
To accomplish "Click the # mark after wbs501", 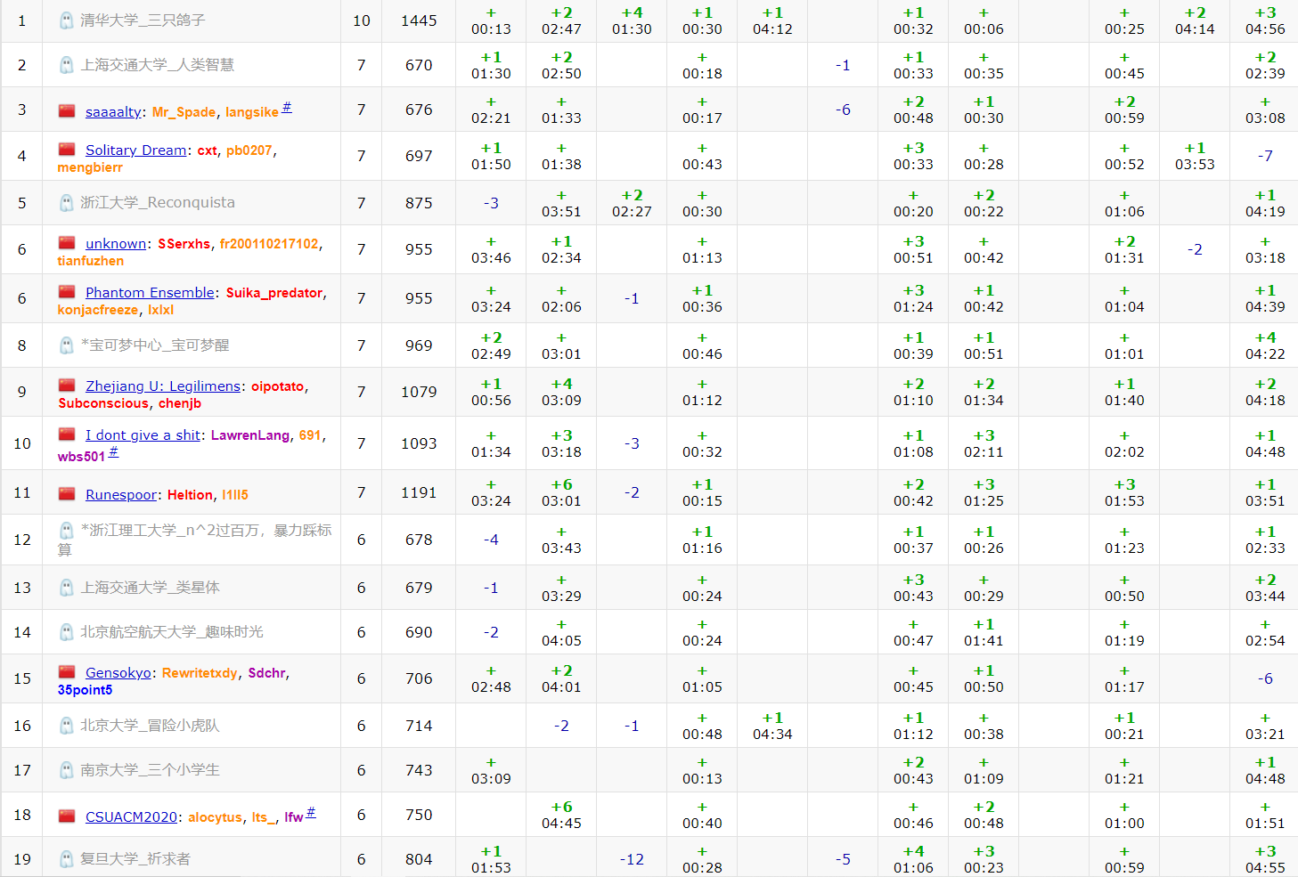I will click(x=113, y=452).
